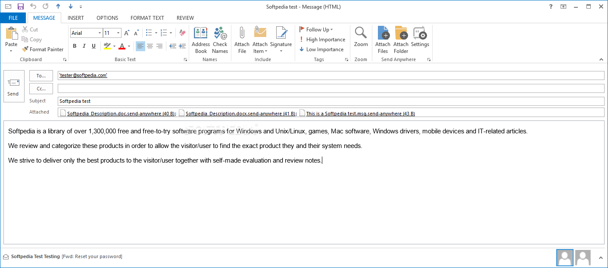Go to previous item with up arrow
The height and width of the screenshot is (268, 608).
pos(58,6)
